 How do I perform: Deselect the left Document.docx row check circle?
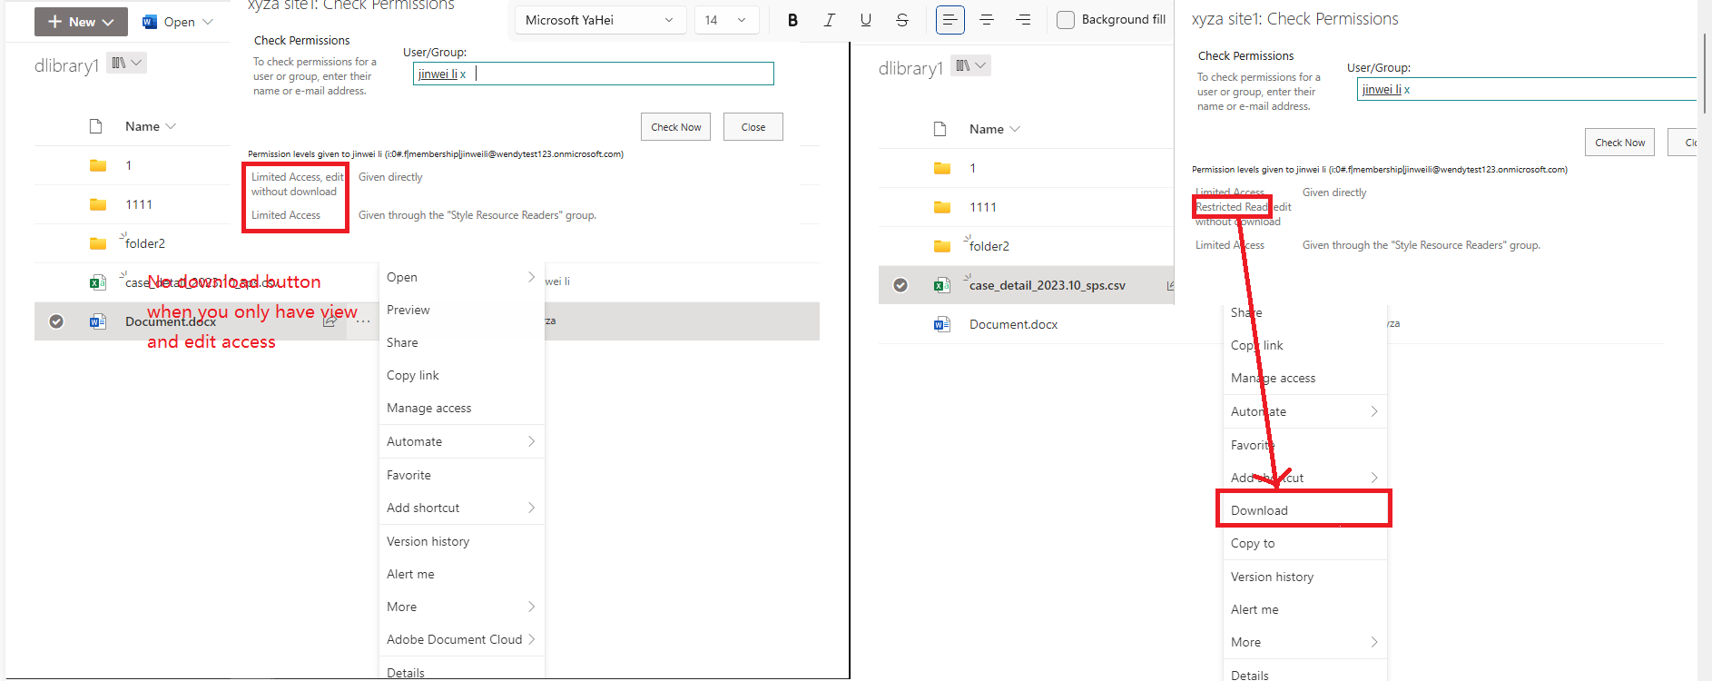pyautogui.click(x=56, y=321)
